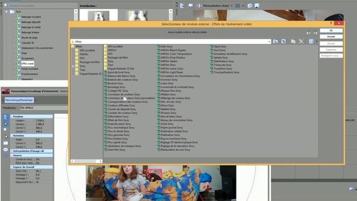This screenshot has height=201, width=357.
Task: Select Incrustation en chrominance Sony effect
Action: coord(180,76)
